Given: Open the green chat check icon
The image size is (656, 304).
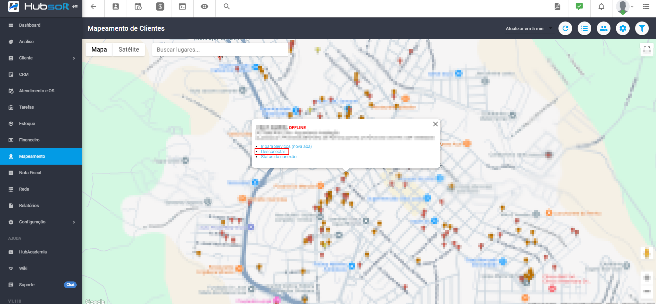Looking at the screenshot, I should 579,6.
